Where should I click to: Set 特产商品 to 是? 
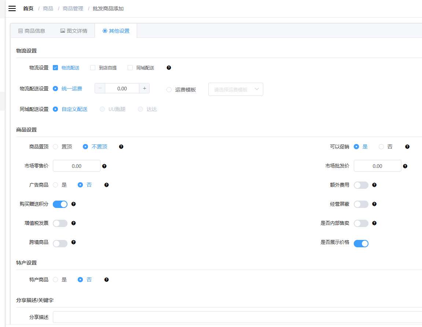click(x=55, y=280)
